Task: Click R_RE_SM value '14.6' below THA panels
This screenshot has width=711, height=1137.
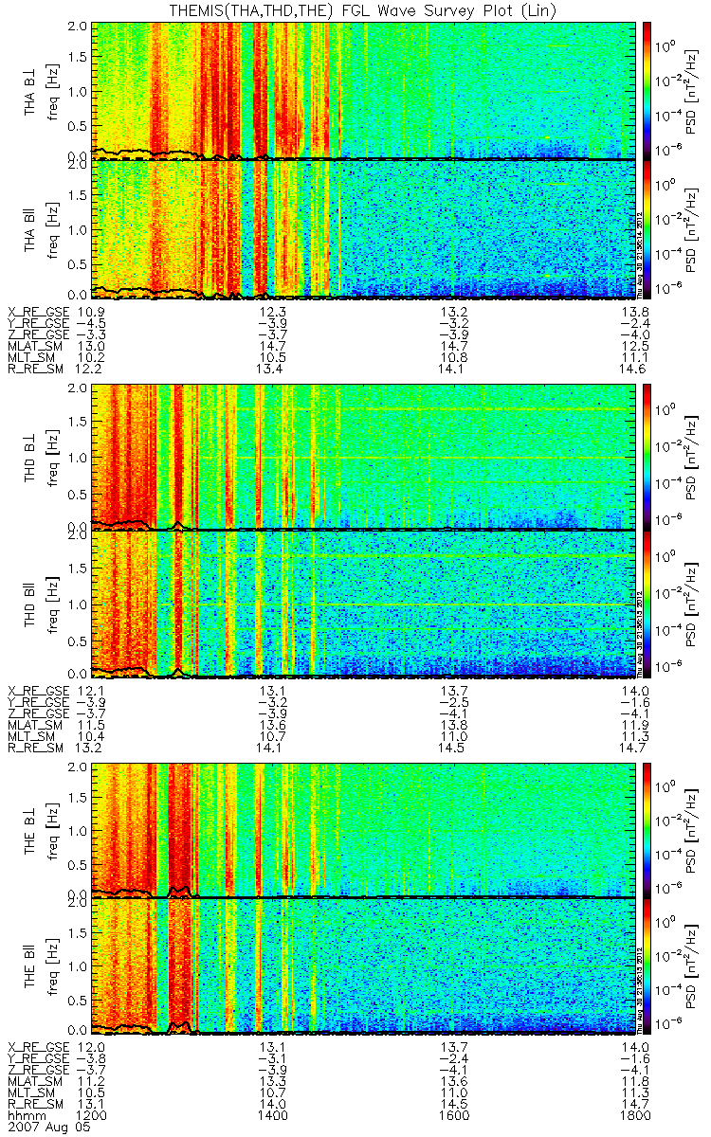Action: [634, 370]
